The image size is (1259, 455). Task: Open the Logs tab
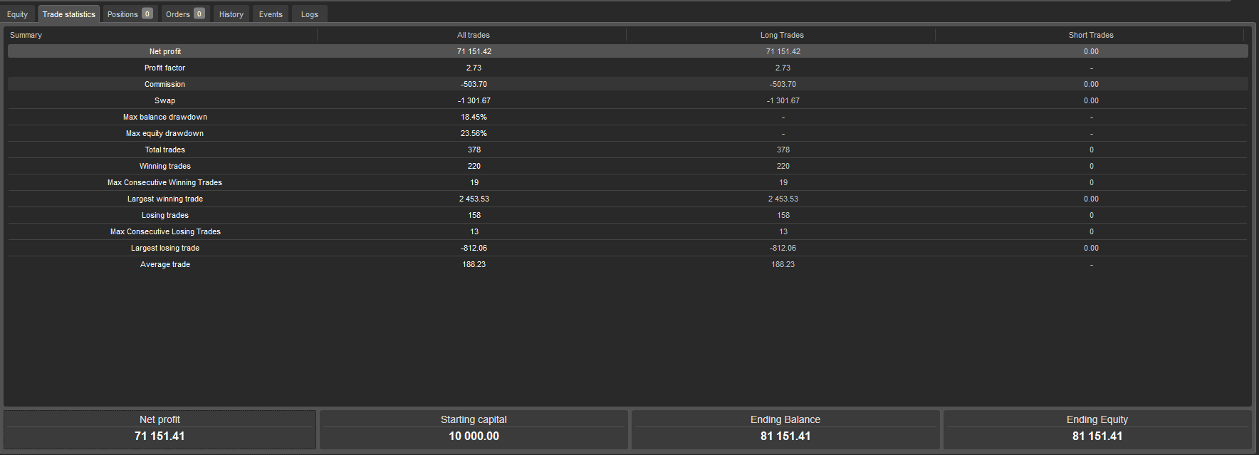pos(309,14)
